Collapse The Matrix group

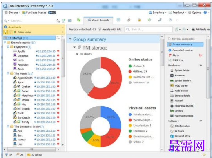(x=8, y=73)
